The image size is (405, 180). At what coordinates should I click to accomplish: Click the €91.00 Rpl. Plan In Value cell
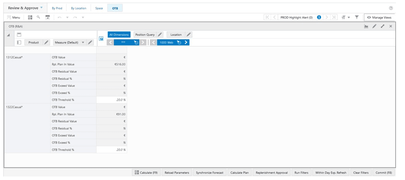coord(112,114)
